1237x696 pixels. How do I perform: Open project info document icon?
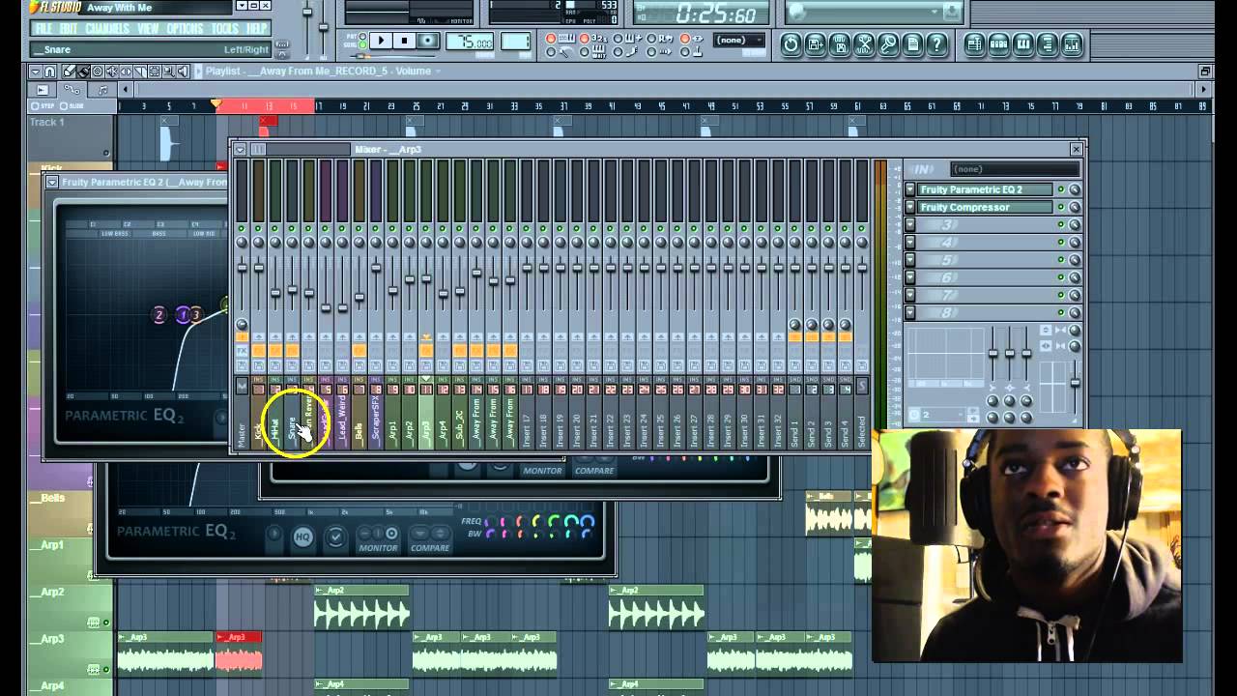tap(913, 44)
